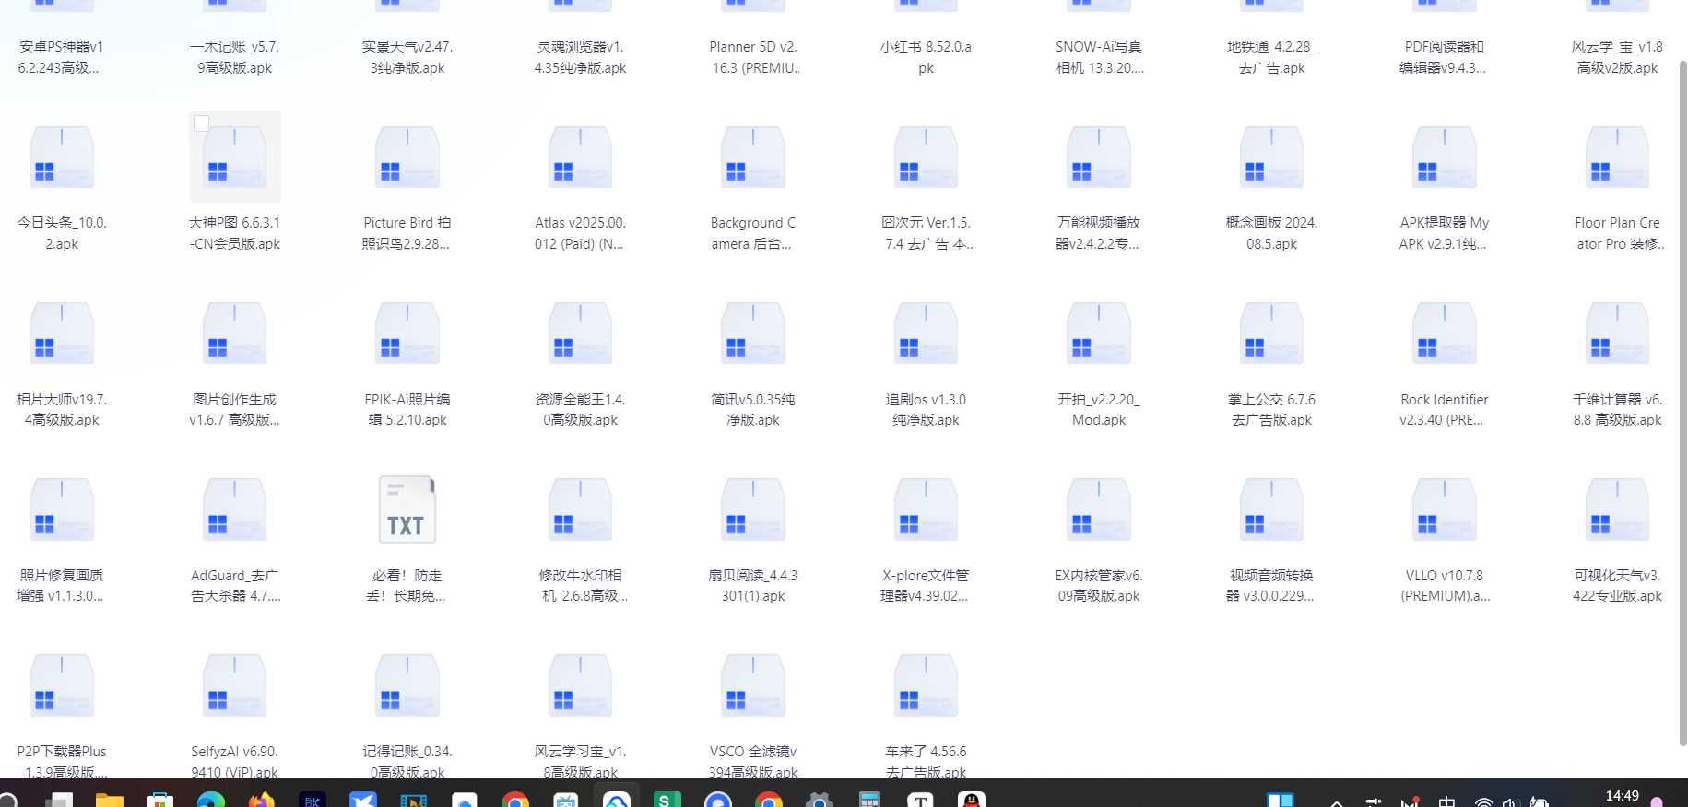Viewport: 1688px width, 807px height.
Task: Select the 风云学习宝_v1.8高级版 file icon
Action: (580, 685)
